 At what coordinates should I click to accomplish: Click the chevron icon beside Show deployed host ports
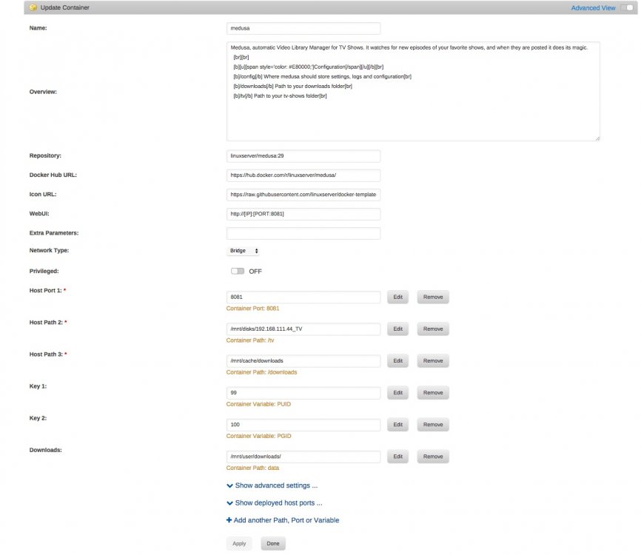(x=229, y=503)
